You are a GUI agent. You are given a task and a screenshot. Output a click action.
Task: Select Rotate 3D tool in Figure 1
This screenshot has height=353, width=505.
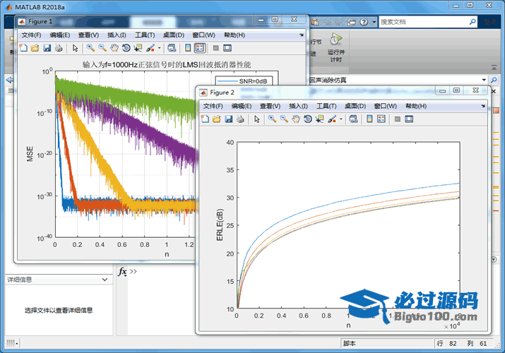126,48
